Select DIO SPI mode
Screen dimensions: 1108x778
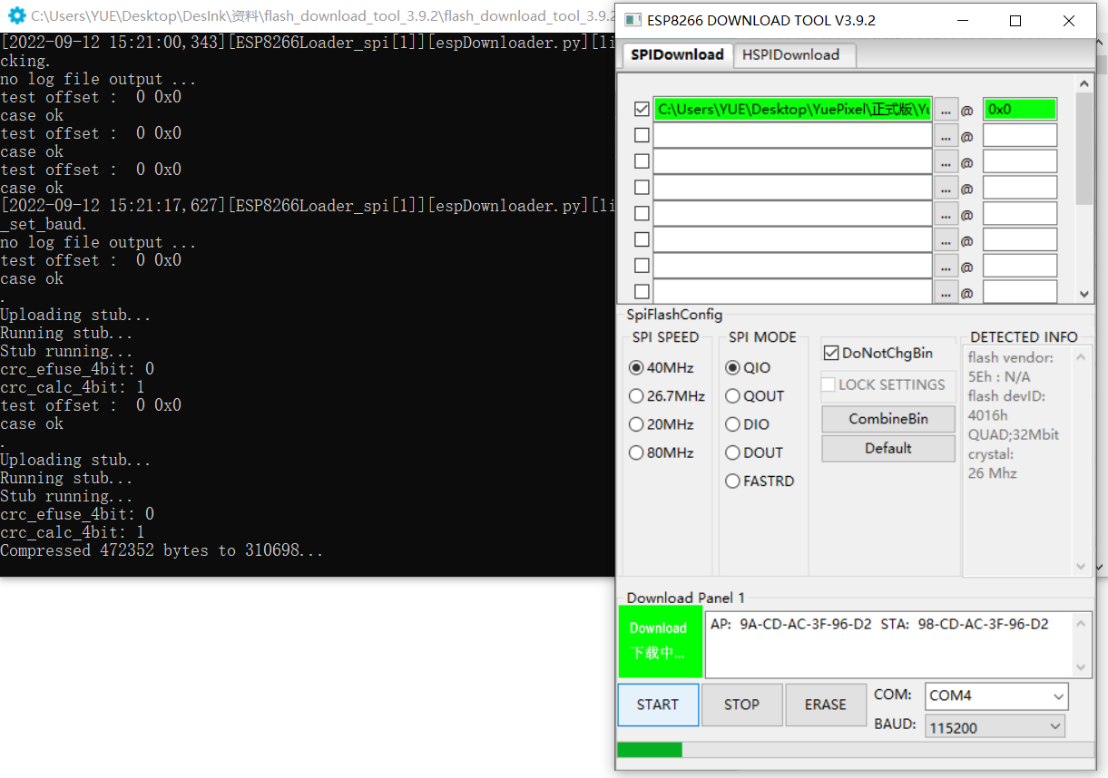pyautogui.click(x=733, y=424)
